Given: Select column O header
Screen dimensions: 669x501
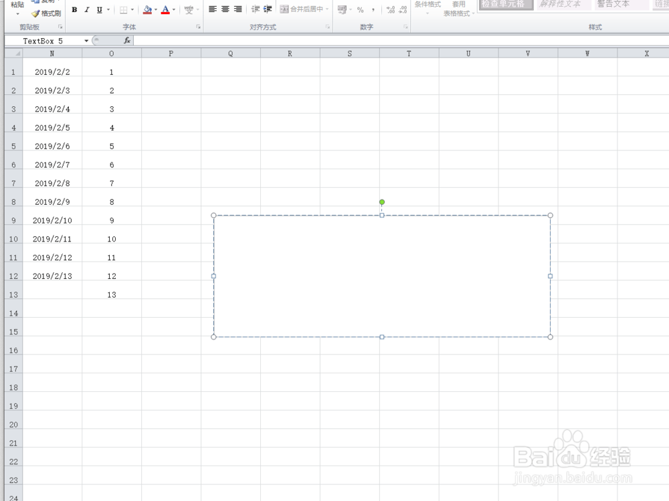Looking at the screenshot, I should (x=111, y=54).
